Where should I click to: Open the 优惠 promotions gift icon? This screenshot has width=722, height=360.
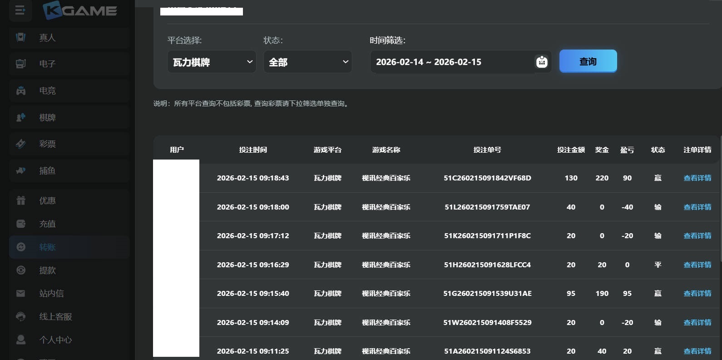point(21,200)
